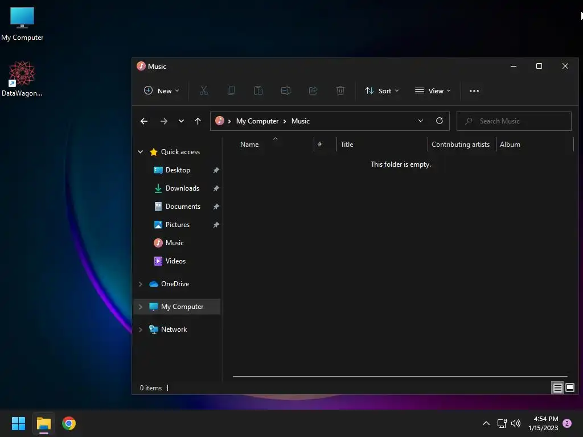Screen dimensions: 583x437
Task: Open the network status tray icon
Action: point(502,423)
